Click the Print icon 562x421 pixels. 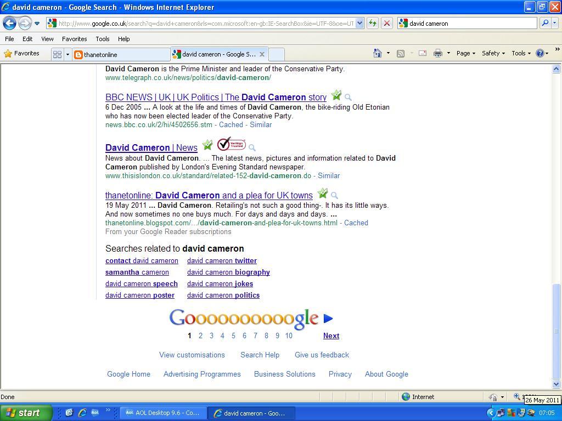coord(437,53)
